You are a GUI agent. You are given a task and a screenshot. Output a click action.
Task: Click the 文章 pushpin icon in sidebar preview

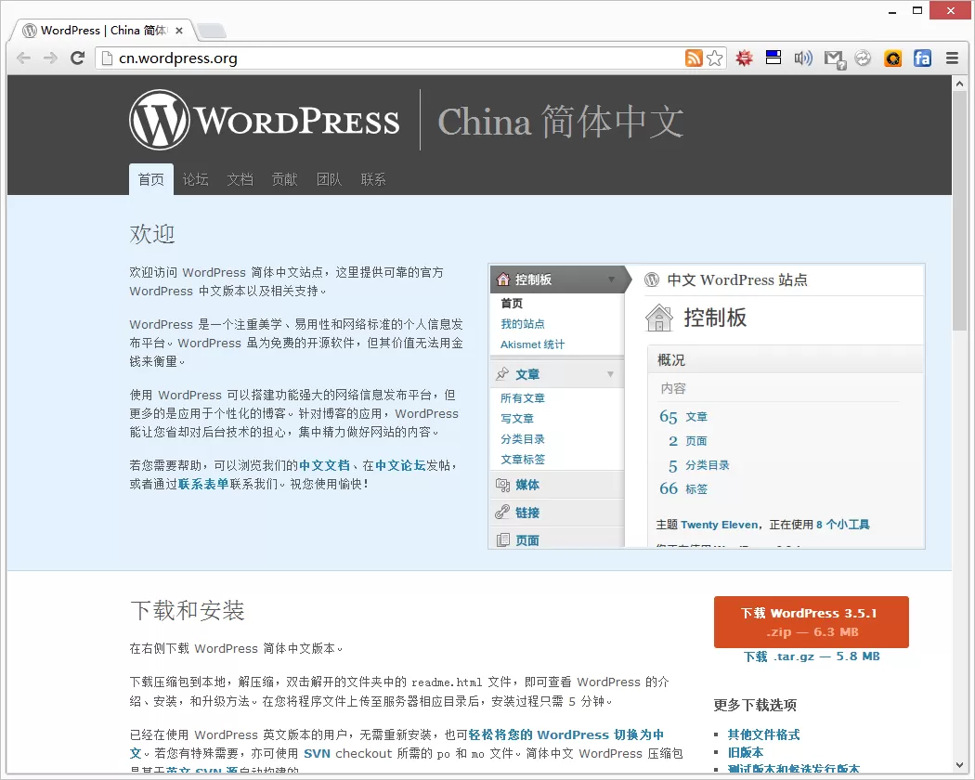[502, 376]
